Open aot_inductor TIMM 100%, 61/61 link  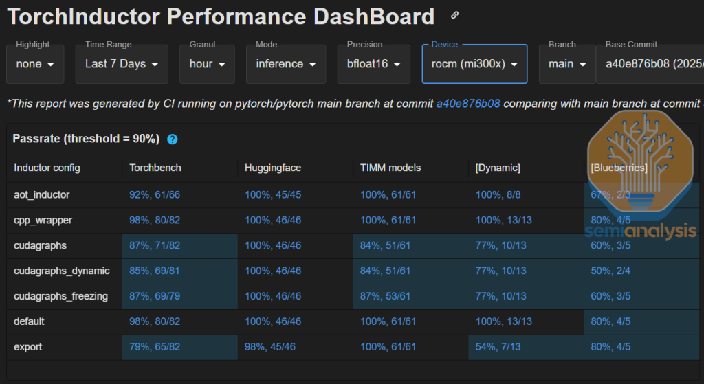(388, 194)
